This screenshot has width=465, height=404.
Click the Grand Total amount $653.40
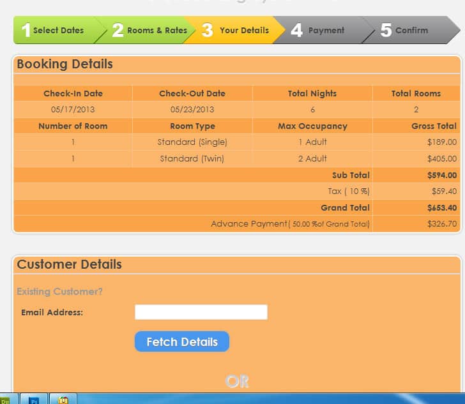point(442,208)
